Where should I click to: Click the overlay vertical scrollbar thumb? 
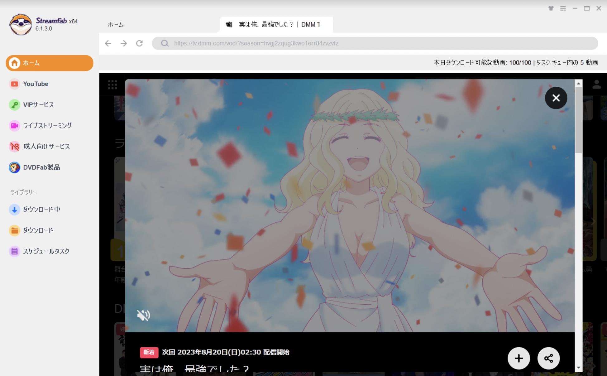click(x=579, y=120)
